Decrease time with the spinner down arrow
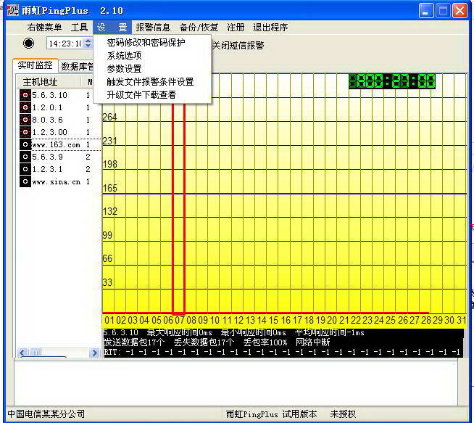474x423 pixels. point(88,46)
